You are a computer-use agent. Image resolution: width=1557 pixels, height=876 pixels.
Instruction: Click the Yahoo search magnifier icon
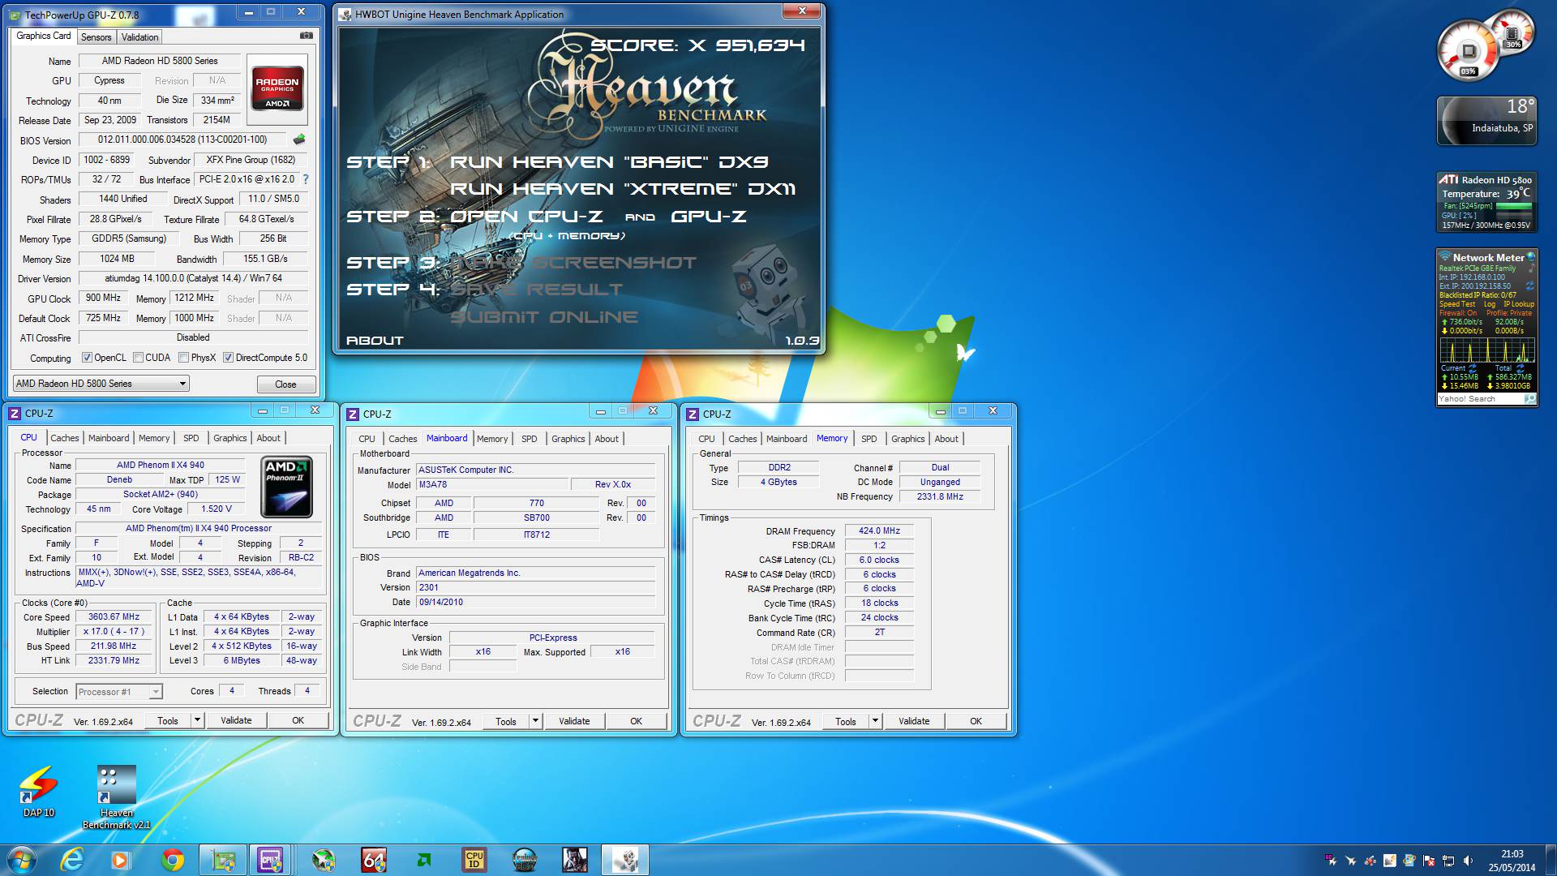[1529, 399]
